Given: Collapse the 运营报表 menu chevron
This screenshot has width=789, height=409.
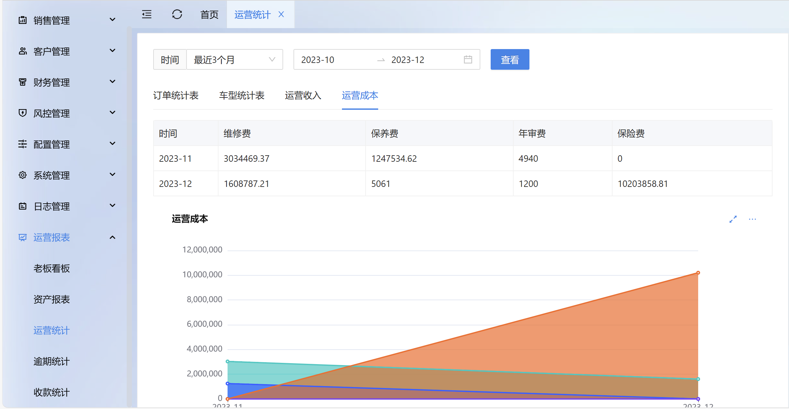Looking at the screenshot, I should pyautogui.click(x=112, y=237).
